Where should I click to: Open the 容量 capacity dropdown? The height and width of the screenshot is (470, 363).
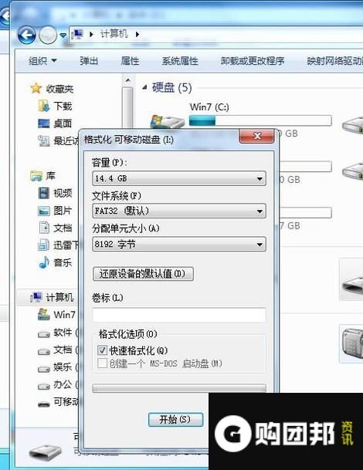click(179, 178)
